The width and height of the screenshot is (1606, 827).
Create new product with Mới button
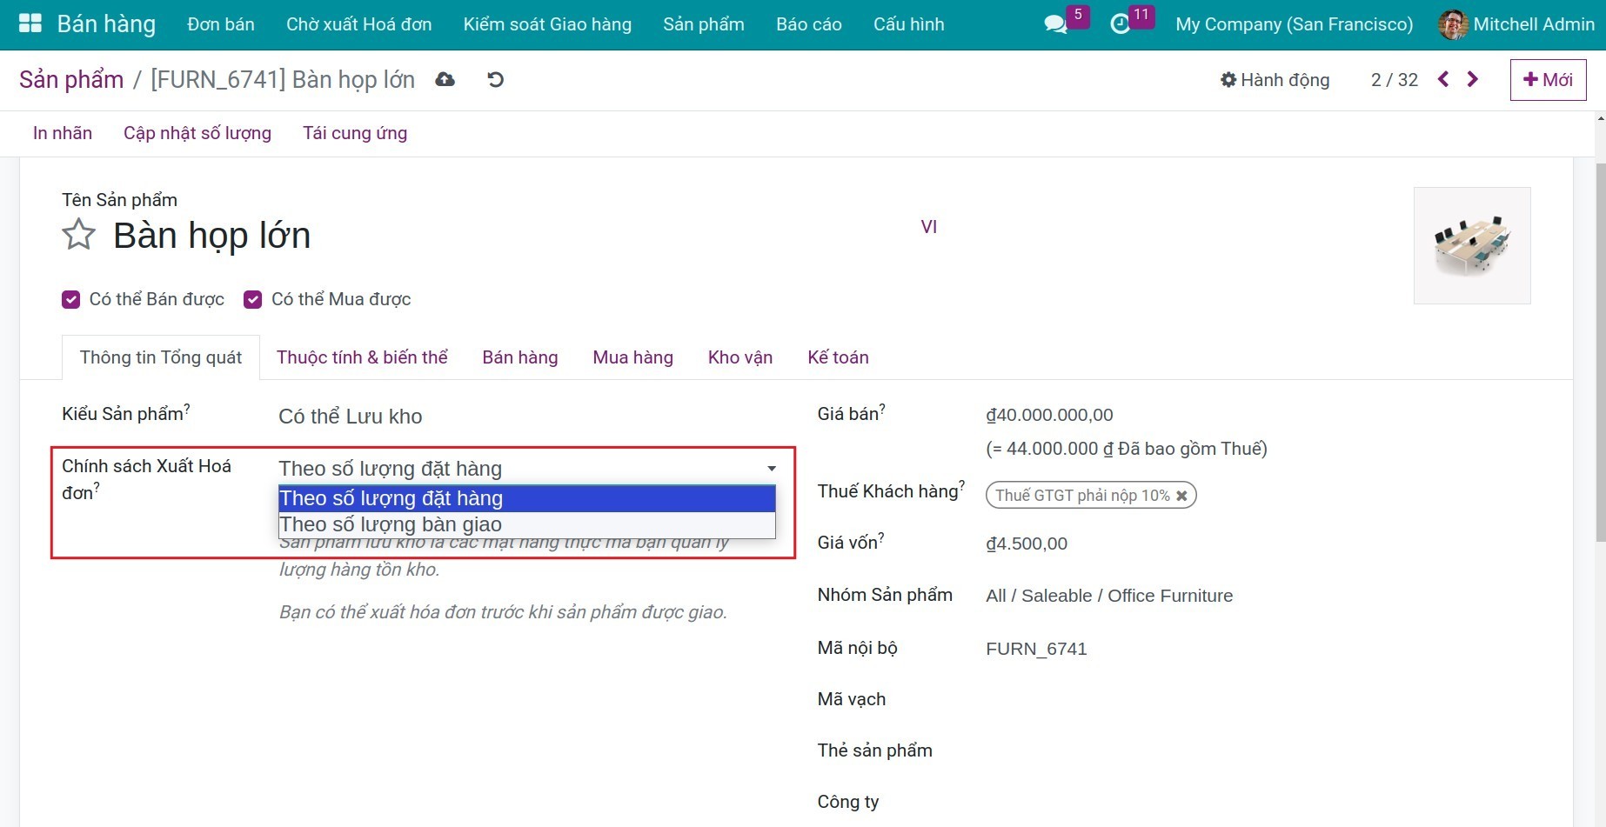(x=1548, y=79)
